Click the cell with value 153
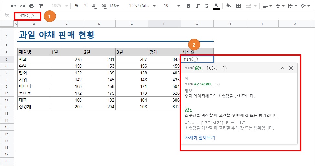315x166 pixels. click(99, 66)
